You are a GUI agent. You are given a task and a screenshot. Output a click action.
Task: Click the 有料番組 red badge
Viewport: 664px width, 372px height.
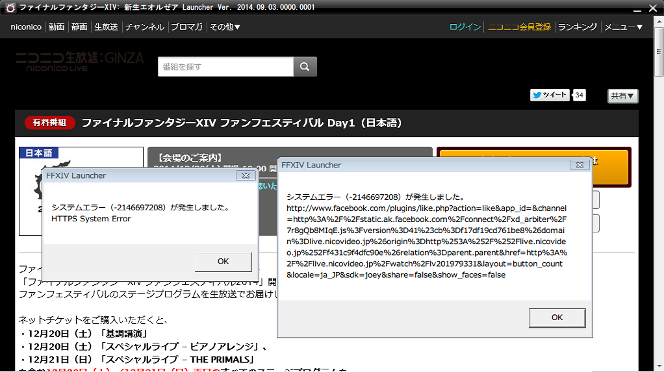coord(49,123)
